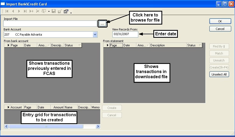Image resolution: width=235 pixels, height=137 pixels.
Task: Expand the Bank Account dropdown
Action: (95, 35)
